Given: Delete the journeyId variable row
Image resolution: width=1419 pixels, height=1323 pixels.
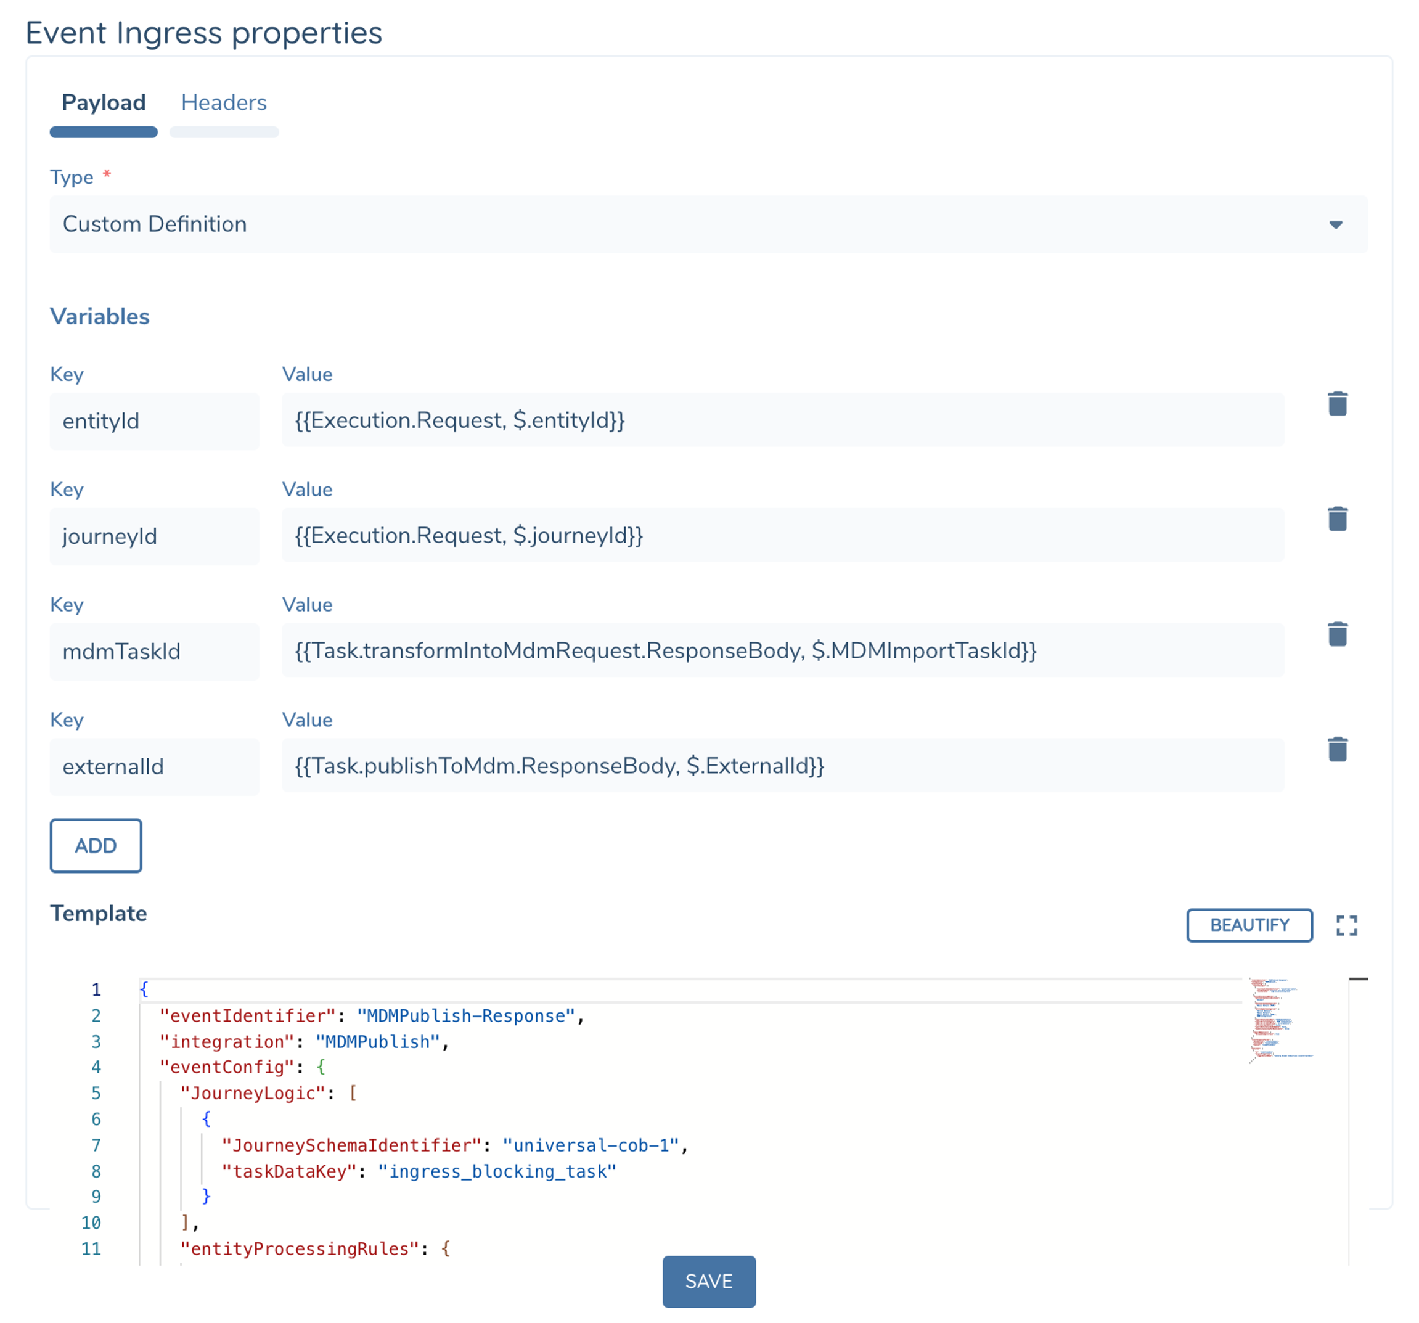Looking at the screenshot, I should (x=1337, y=519).
